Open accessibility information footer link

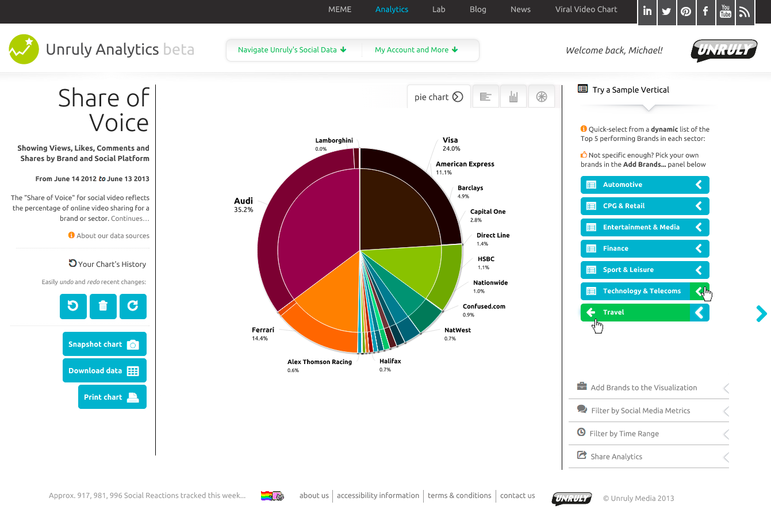[378, 495]
